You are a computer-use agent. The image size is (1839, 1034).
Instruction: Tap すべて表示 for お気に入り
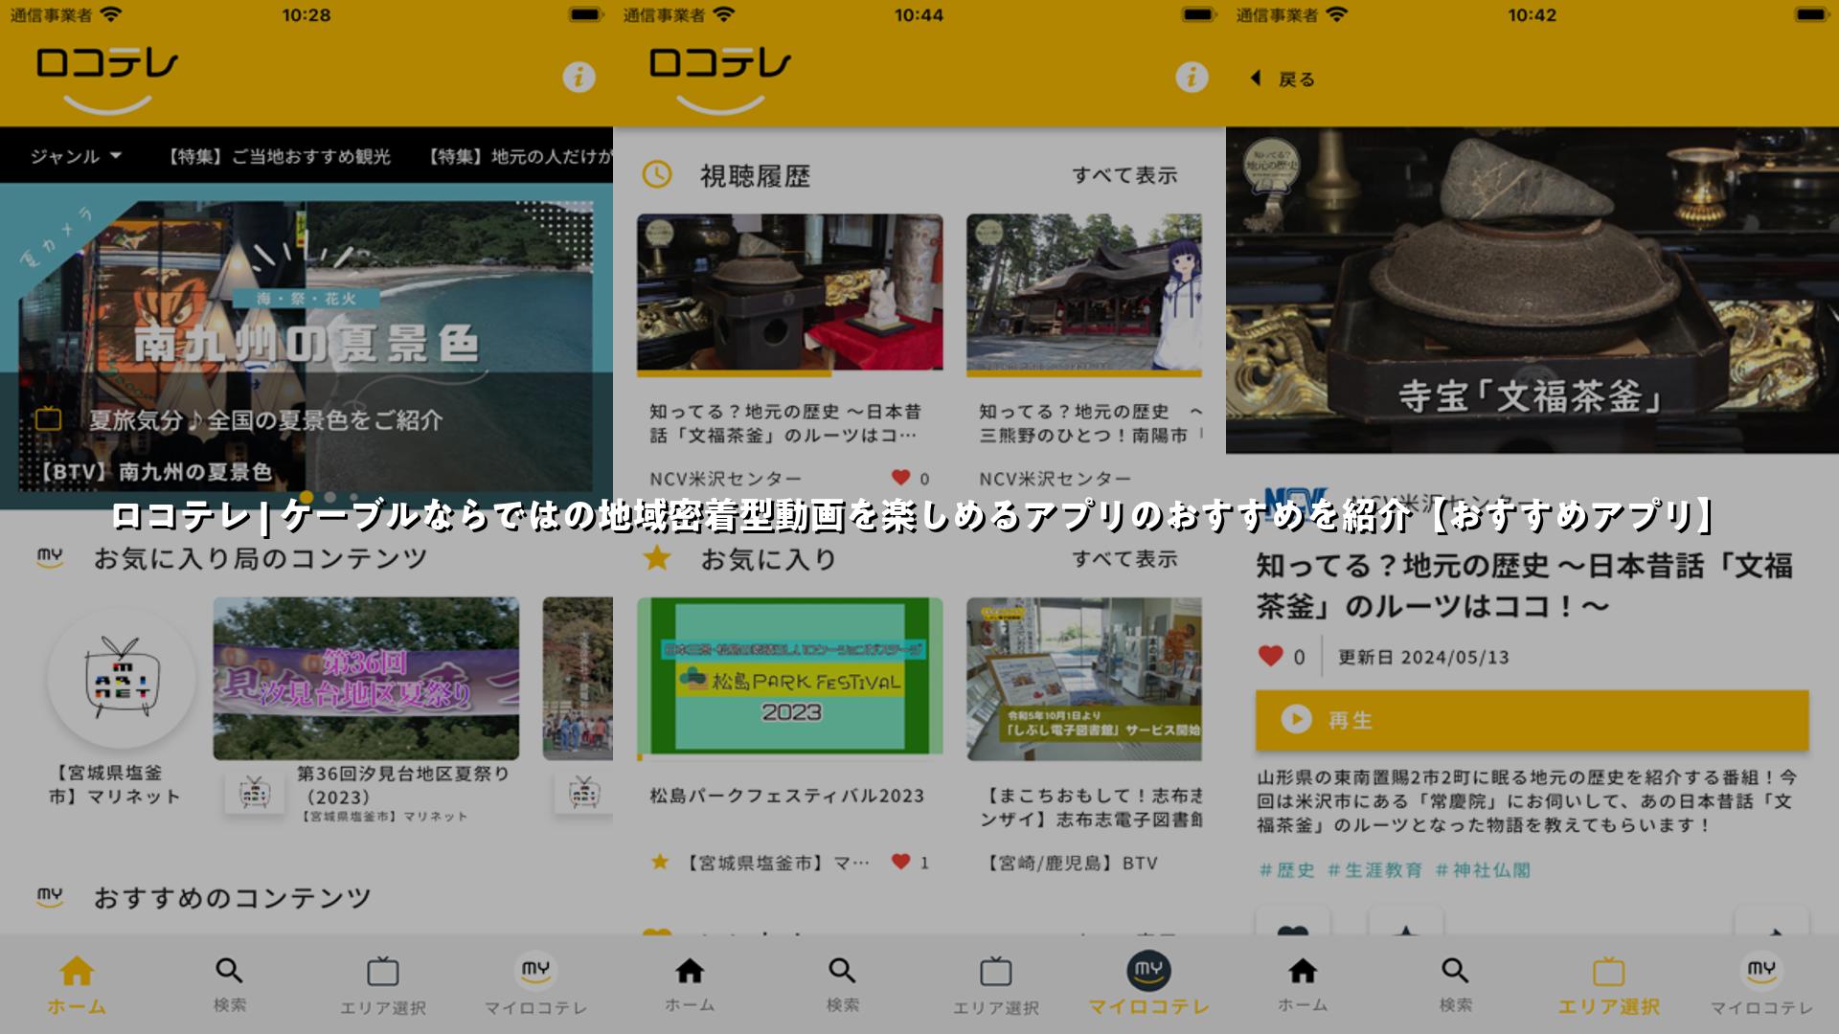(1124, 559)
